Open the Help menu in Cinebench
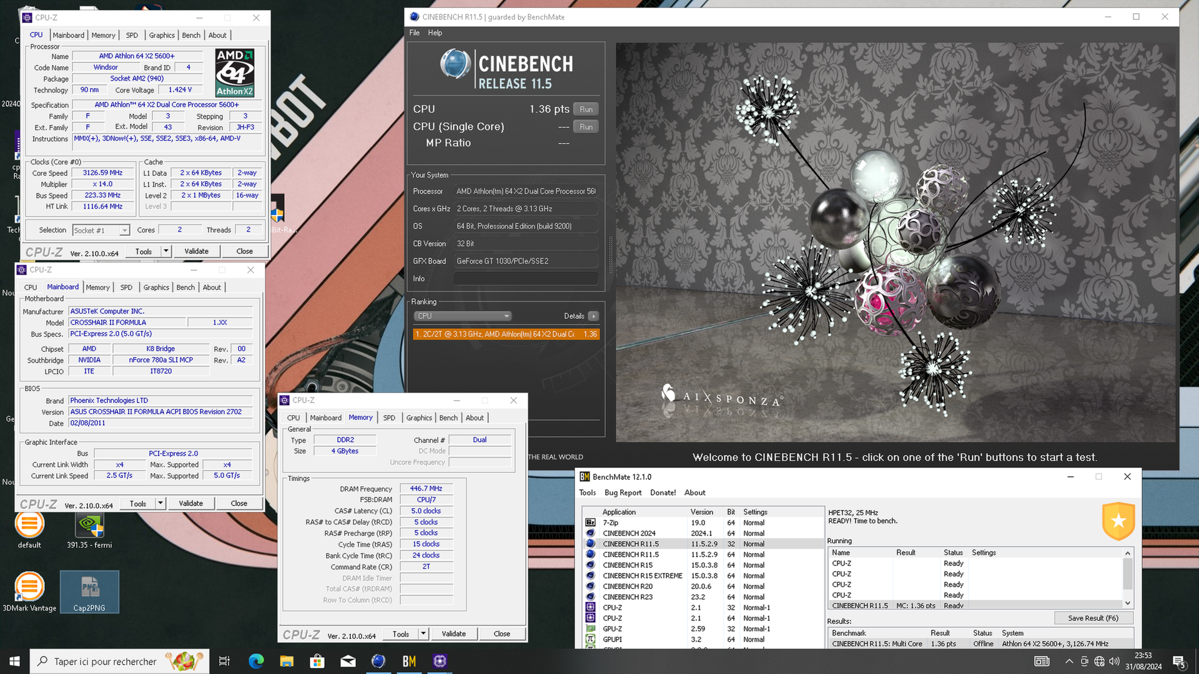This screenshot has height=674, width=1199. 435,32
